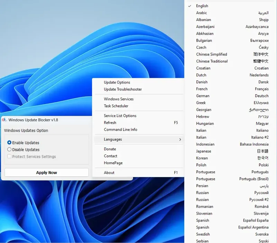The height and width of the screenshot is (243, 277).
Task: Switch to Swedish (Svenska)
Action: [231, 234]
